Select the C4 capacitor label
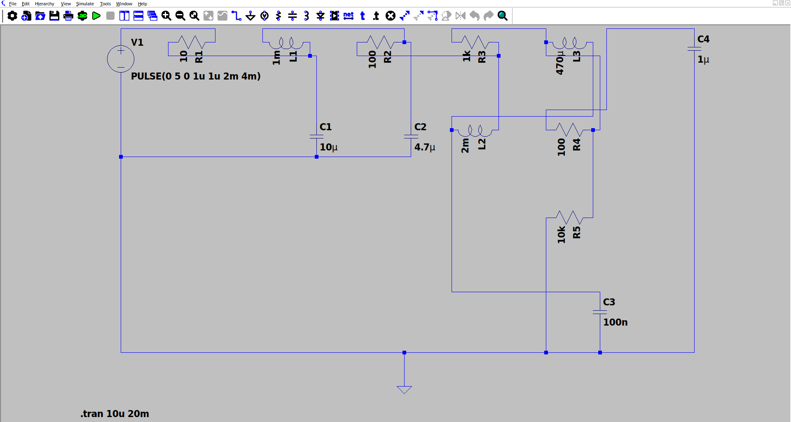The image size is (791, 422). (703, 39)
